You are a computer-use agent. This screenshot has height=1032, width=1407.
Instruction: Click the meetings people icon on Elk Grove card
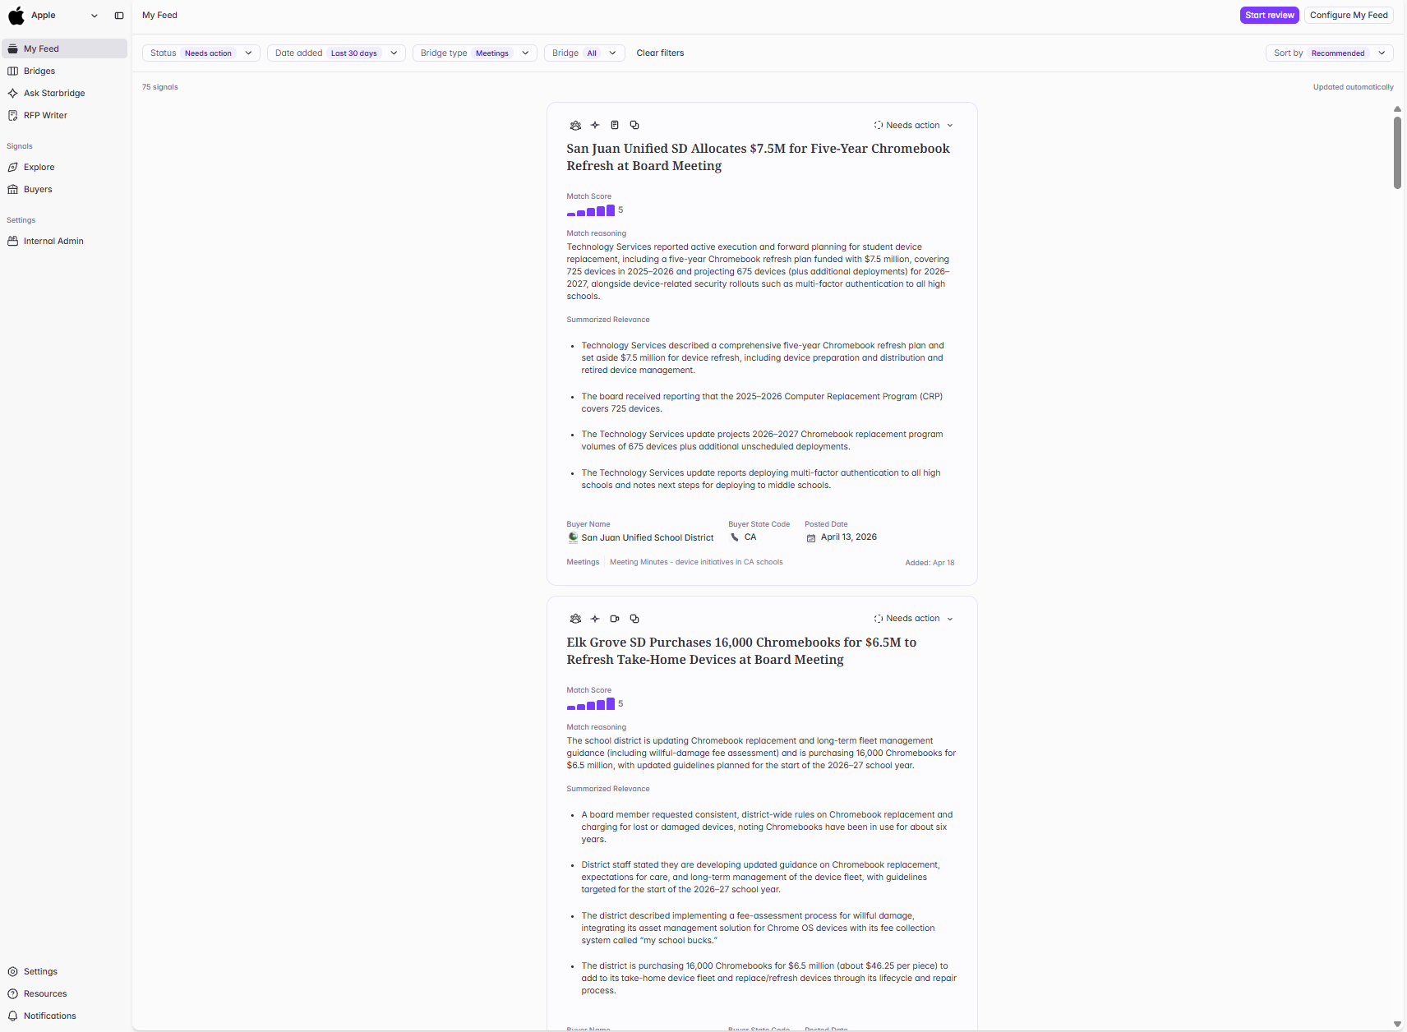(x=575, y=620)
